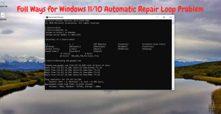
Task: Click the "[Links]" directory entry
Action: pos(73,49)
